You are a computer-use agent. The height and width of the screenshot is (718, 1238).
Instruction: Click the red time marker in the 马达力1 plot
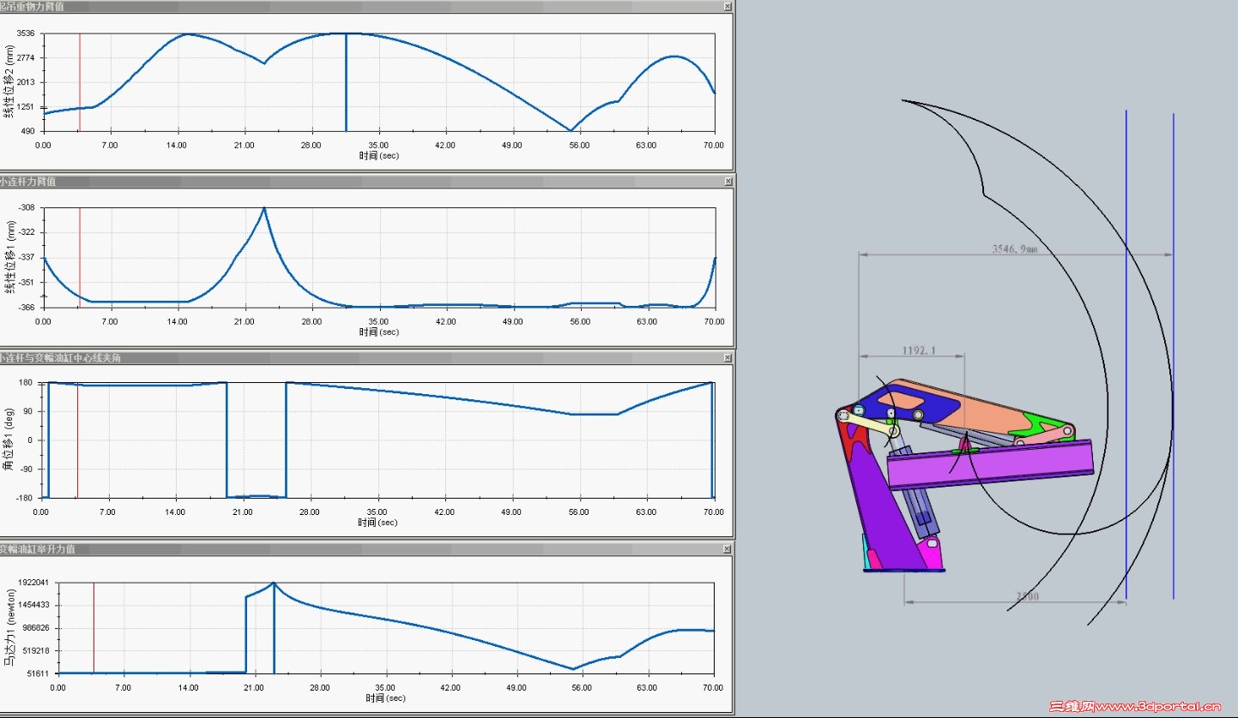pyautogui.click(x=94, y=627)
